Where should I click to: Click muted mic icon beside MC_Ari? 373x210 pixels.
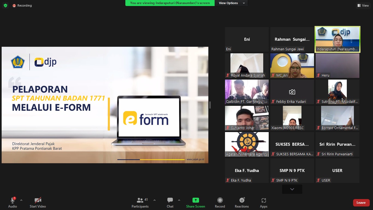273,75
